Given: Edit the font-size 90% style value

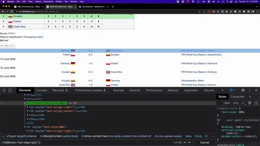Looking at the screenshot, I should tap(242, 112).
